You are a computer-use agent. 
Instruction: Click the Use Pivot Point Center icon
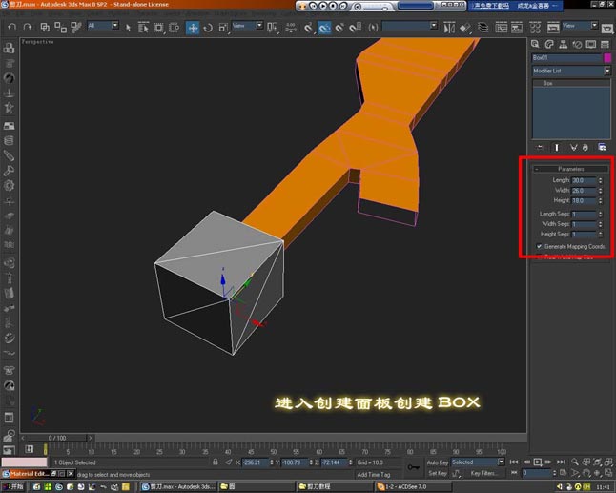click(273, 28)
